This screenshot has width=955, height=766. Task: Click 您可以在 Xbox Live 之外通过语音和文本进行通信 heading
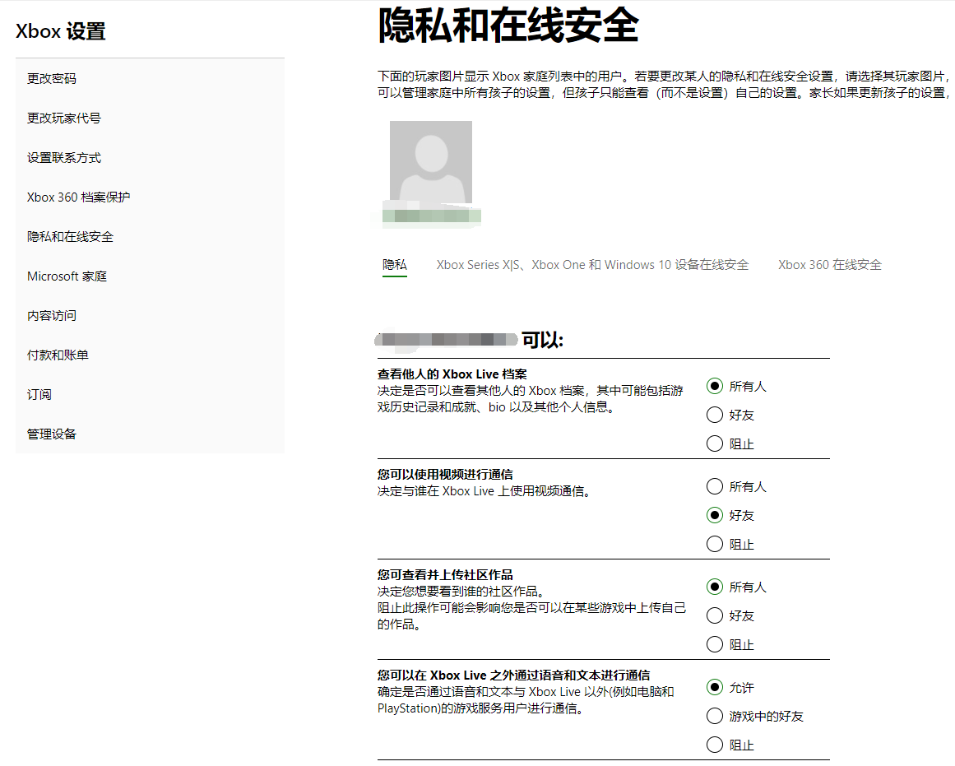[x=513, y=675]
